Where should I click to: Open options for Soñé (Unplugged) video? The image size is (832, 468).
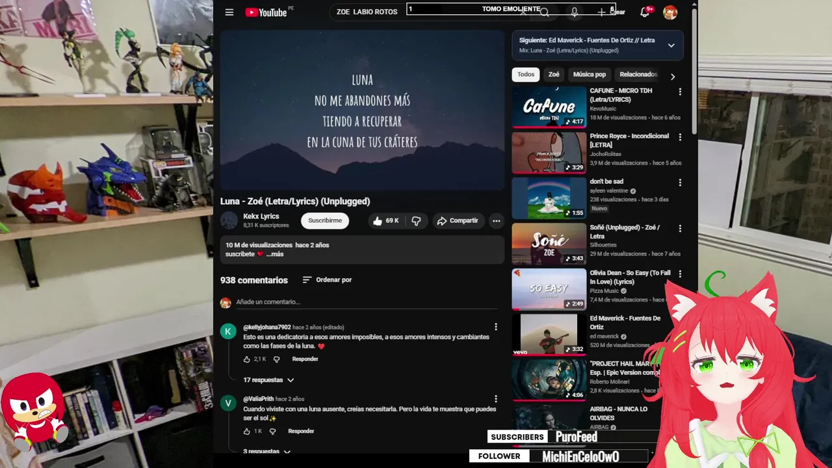680,228
